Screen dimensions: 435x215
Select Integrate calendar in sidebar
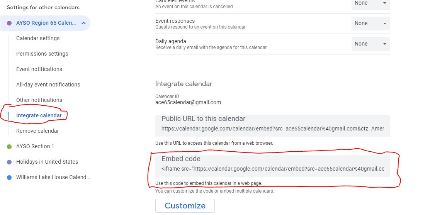tap(39, 115)
